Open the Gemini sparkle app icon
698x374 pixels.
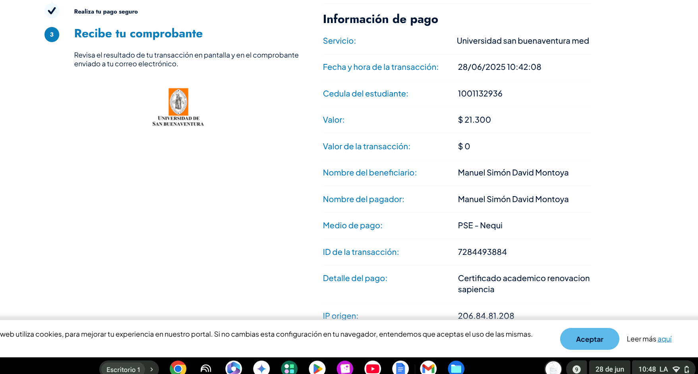point(261,368)
